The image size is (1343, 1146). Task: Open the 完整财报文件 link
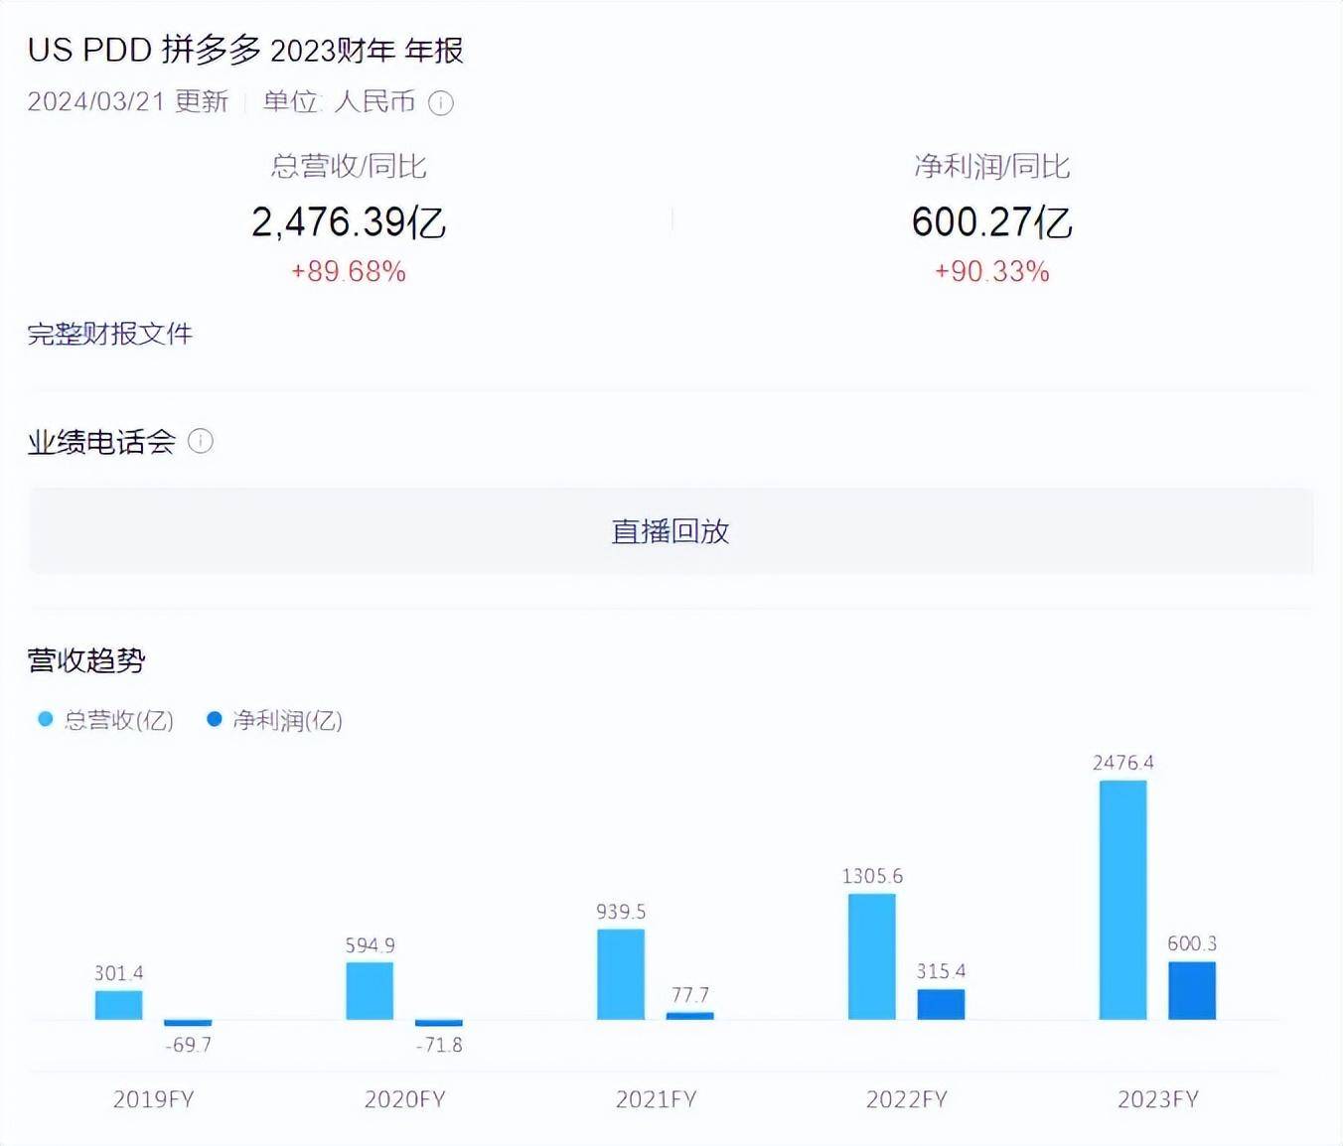(109, 334)
